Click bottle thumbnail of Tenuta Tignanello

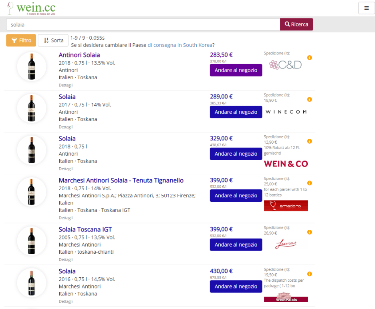[32, 192]
